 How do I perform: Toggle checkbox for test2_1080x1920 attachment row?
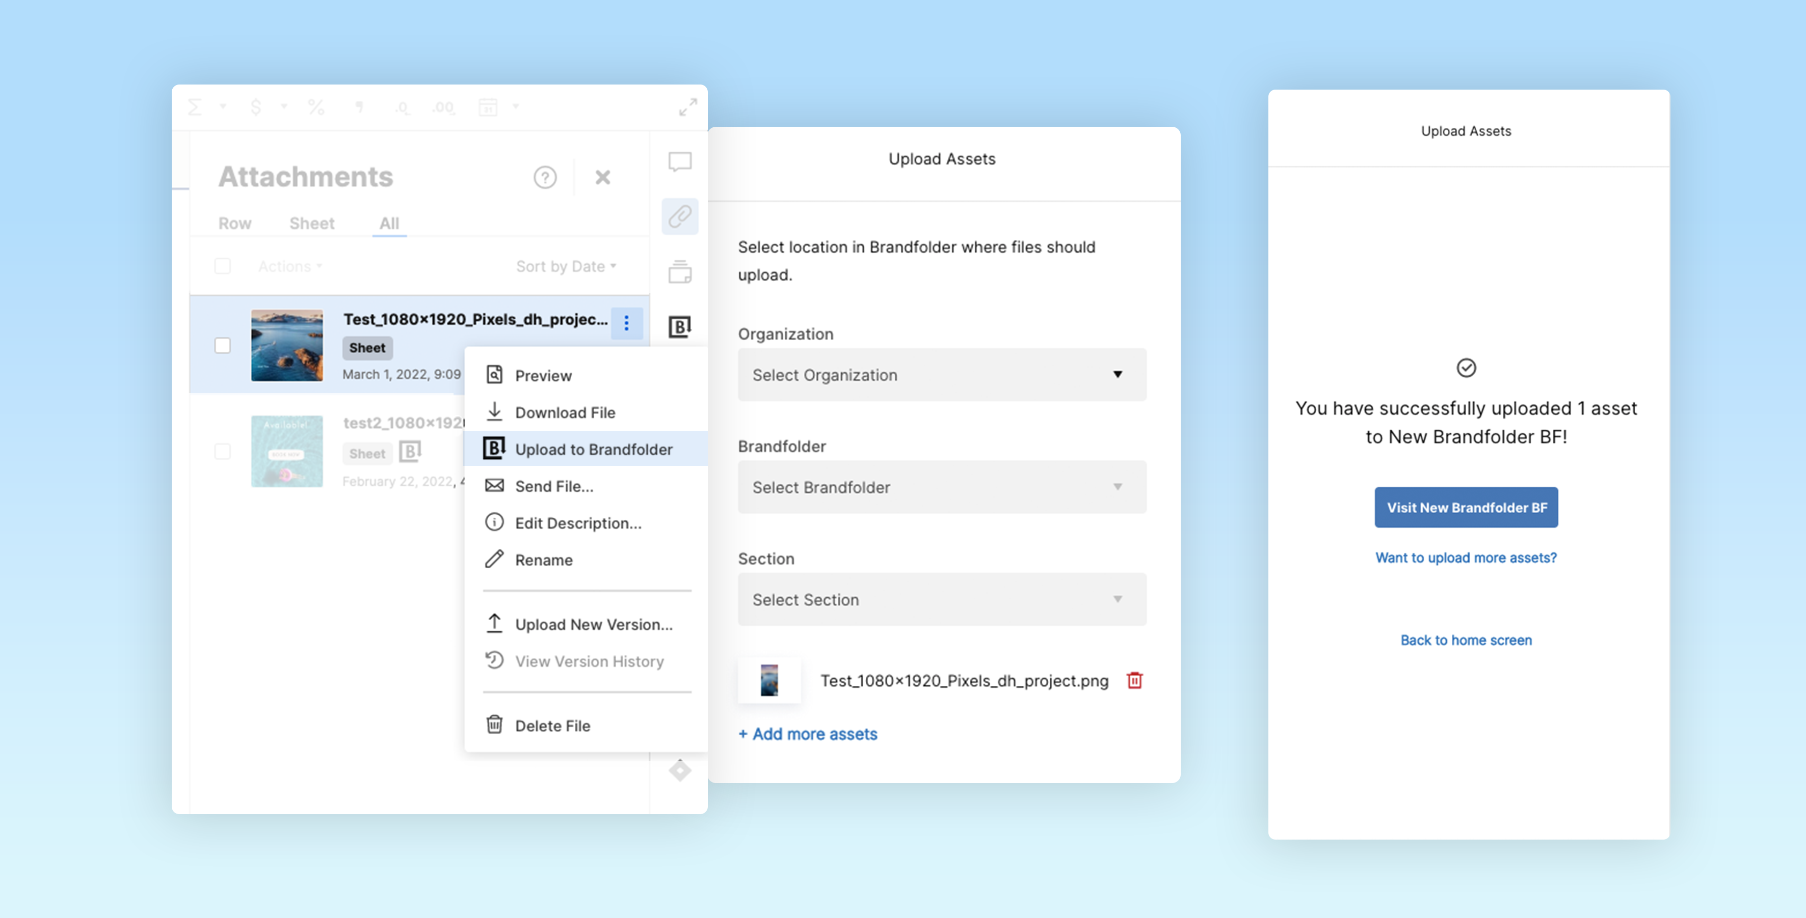tap(223, 450)
